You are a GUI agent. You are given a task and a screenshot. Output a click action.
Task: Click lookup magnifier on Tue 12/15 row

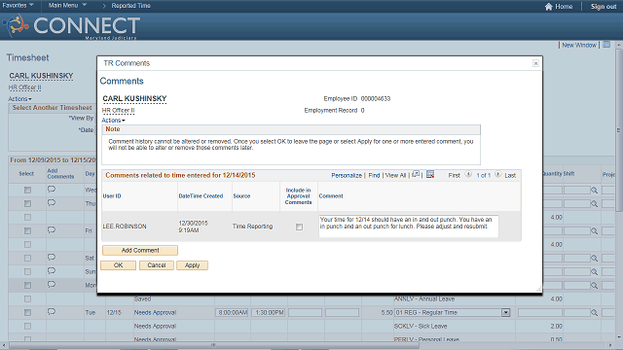pos(595,313)
